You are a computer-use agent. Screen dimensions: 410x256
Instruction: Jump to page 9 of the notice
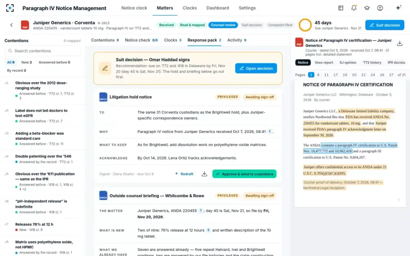(318, 75)
